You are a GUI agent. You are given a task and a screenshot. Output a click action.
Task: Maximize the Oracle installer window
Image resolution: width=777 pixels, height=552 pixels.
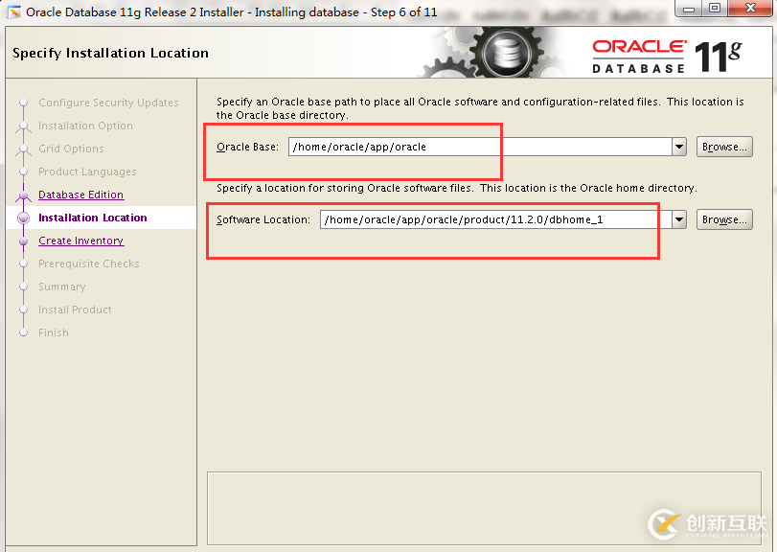(714, 9)
